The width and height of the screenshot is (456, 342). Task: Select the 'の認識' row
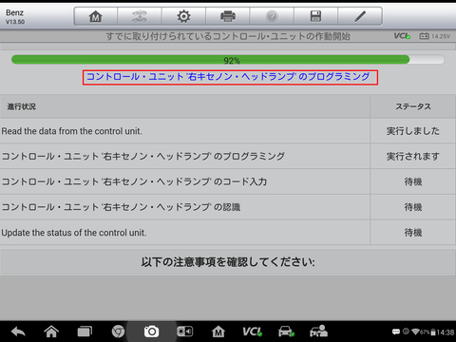tap(185, 207)
